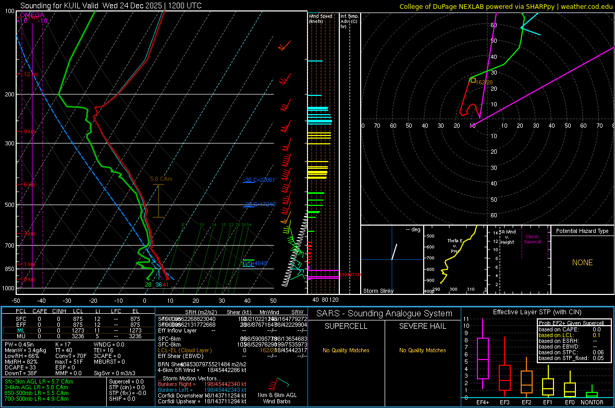The height and width of the screenshot is (408, 615).
Task: Click '700-500mb LR = 4.9 C/km'
Action: tap(36, 399)
